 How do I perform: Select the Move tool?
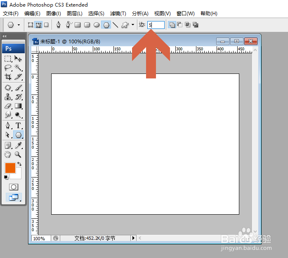point(18,59)
